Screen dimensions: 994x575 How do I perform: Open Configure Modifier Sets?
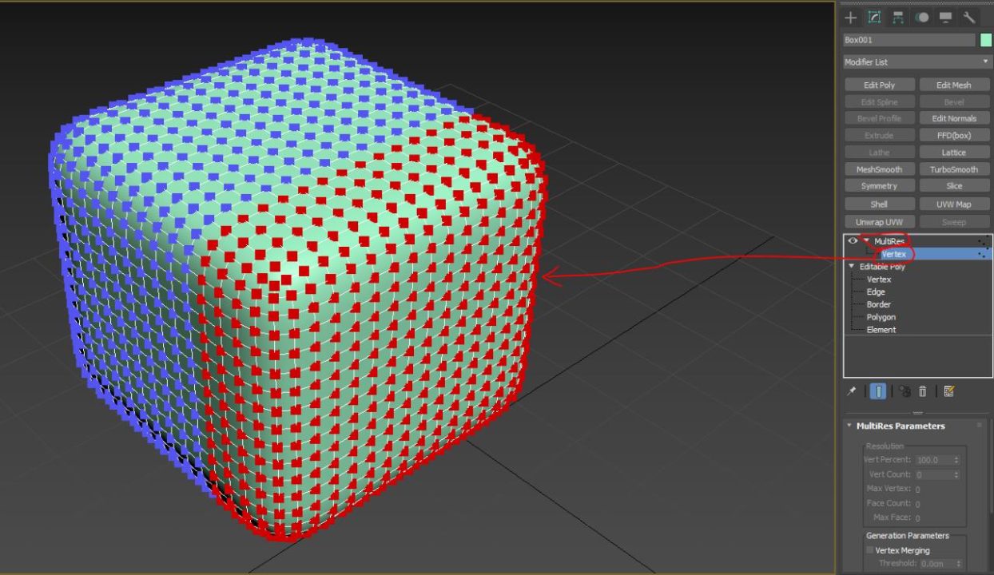pyautogui.click(x=950, y=391)
